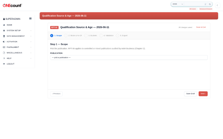Click the Help question mark icon
223x139 pixels.
click(4, 58)
